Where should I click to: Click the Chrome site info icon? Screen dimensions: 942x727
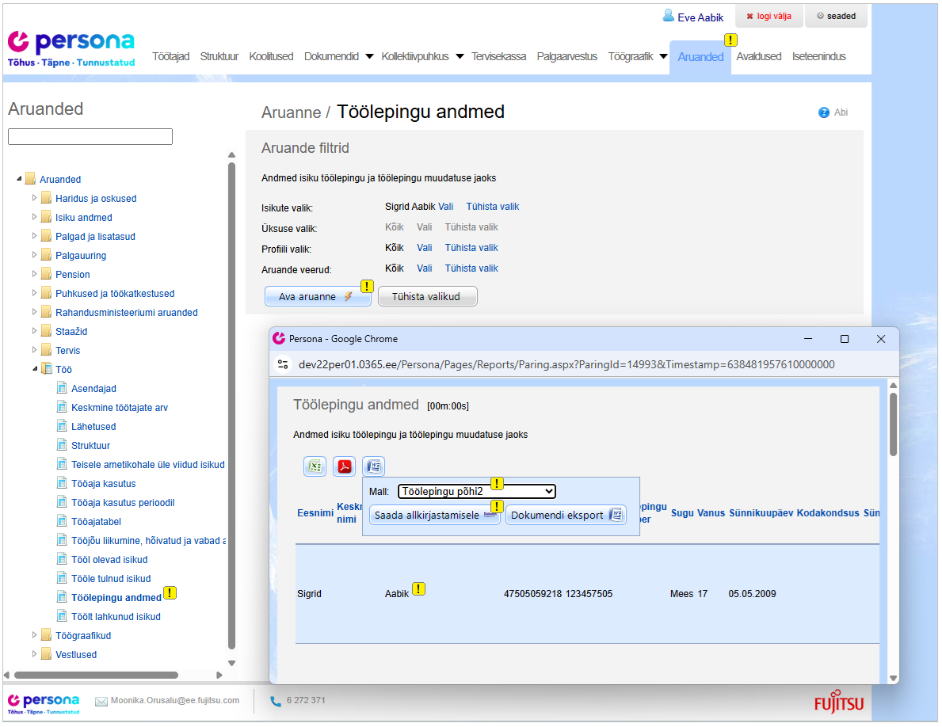click(283, 365)
